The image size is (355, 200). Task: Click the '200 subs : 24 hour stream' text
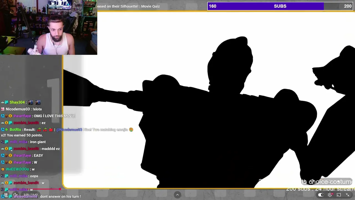coord(320,189)
